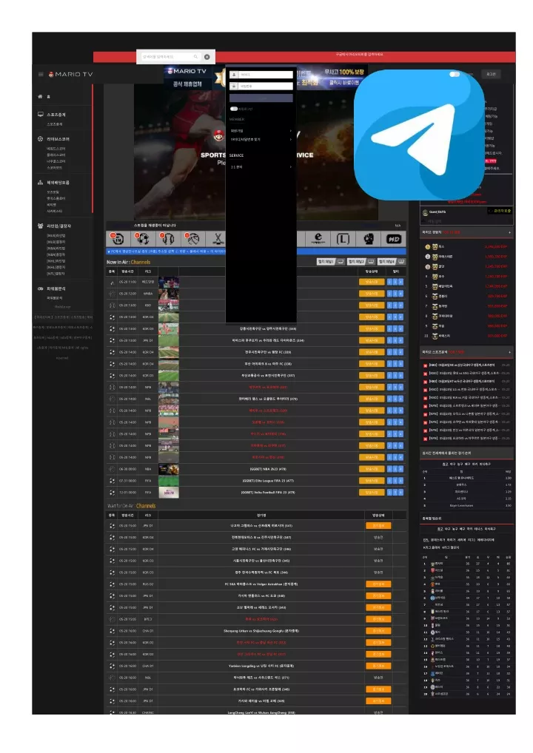
Task: Click the 멀티 채널2 button
Action: tap(361, 262)
